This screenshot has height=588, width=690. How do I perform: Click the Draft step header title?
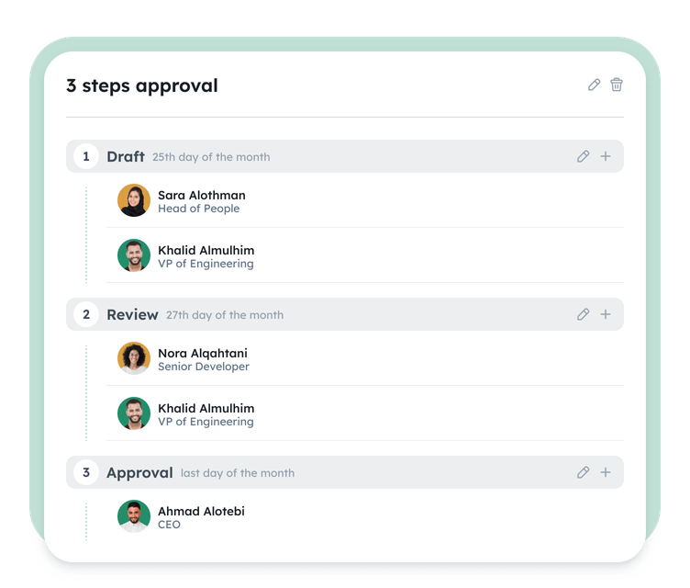[x=126, y=157]
